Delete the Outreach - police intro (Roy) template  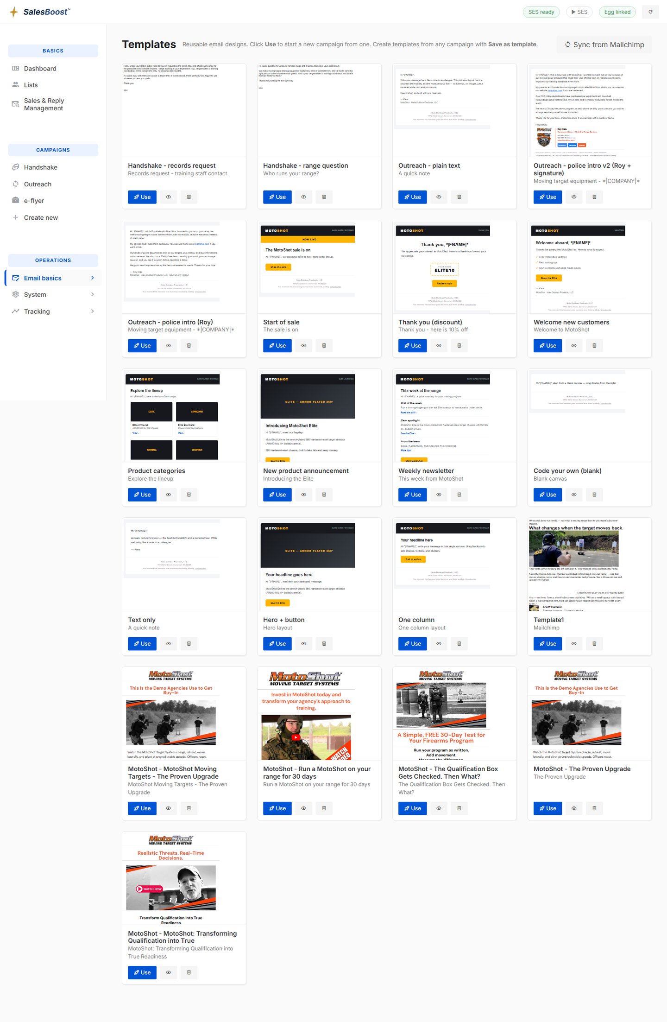pos(189,346)
